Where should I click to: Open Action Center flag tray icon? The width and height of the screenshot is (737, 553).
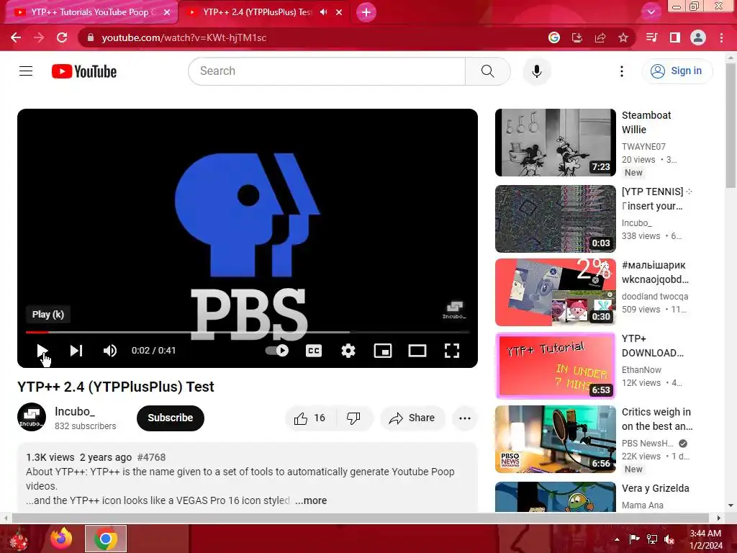[x=634, y=539]
